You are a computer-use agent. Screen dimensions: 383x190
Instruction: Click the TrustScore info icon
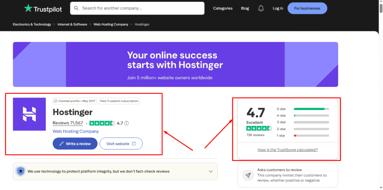coord(126,123)
